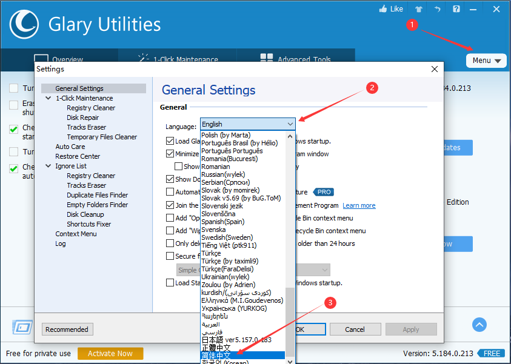The width and height of the screenshot is (511, 364).
Task: Select Ukrainian(wylek) in the list
Action: coord(243,277)
